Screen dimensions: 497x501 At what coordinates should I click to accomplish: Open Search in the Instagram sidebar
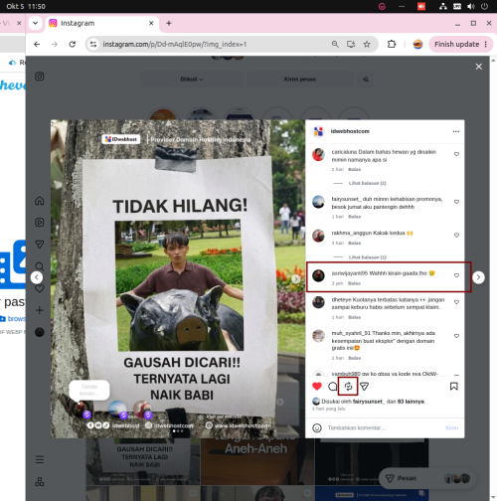(40, 266)
